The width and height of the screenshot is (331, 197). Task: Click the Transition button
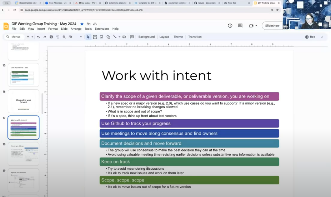pyautogui.click(x=195, y=37)
